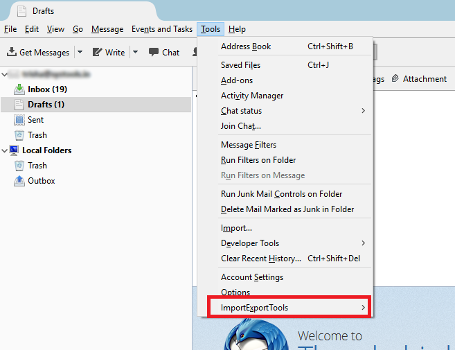The image size is (455, 350).
Task: Click the Inbox folder icon
Action: (19, 89)
